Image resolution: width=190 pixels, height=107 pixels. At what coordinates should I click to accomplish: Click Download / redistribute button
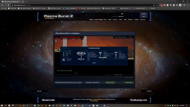coord(92,83)
